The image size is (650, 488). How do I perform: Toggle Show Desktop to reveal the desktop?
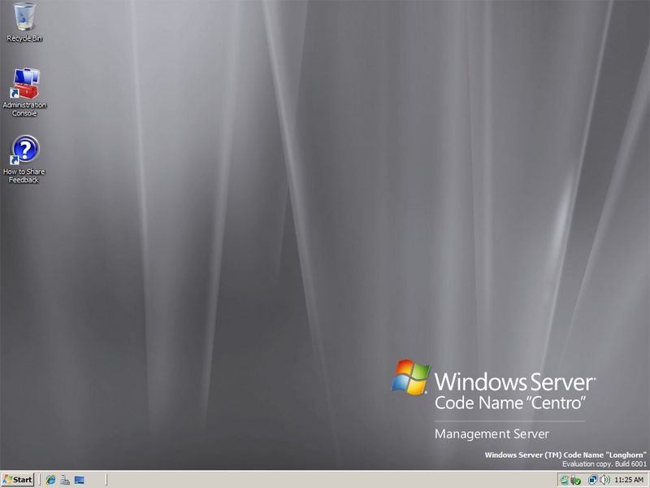tap(78, 479)
